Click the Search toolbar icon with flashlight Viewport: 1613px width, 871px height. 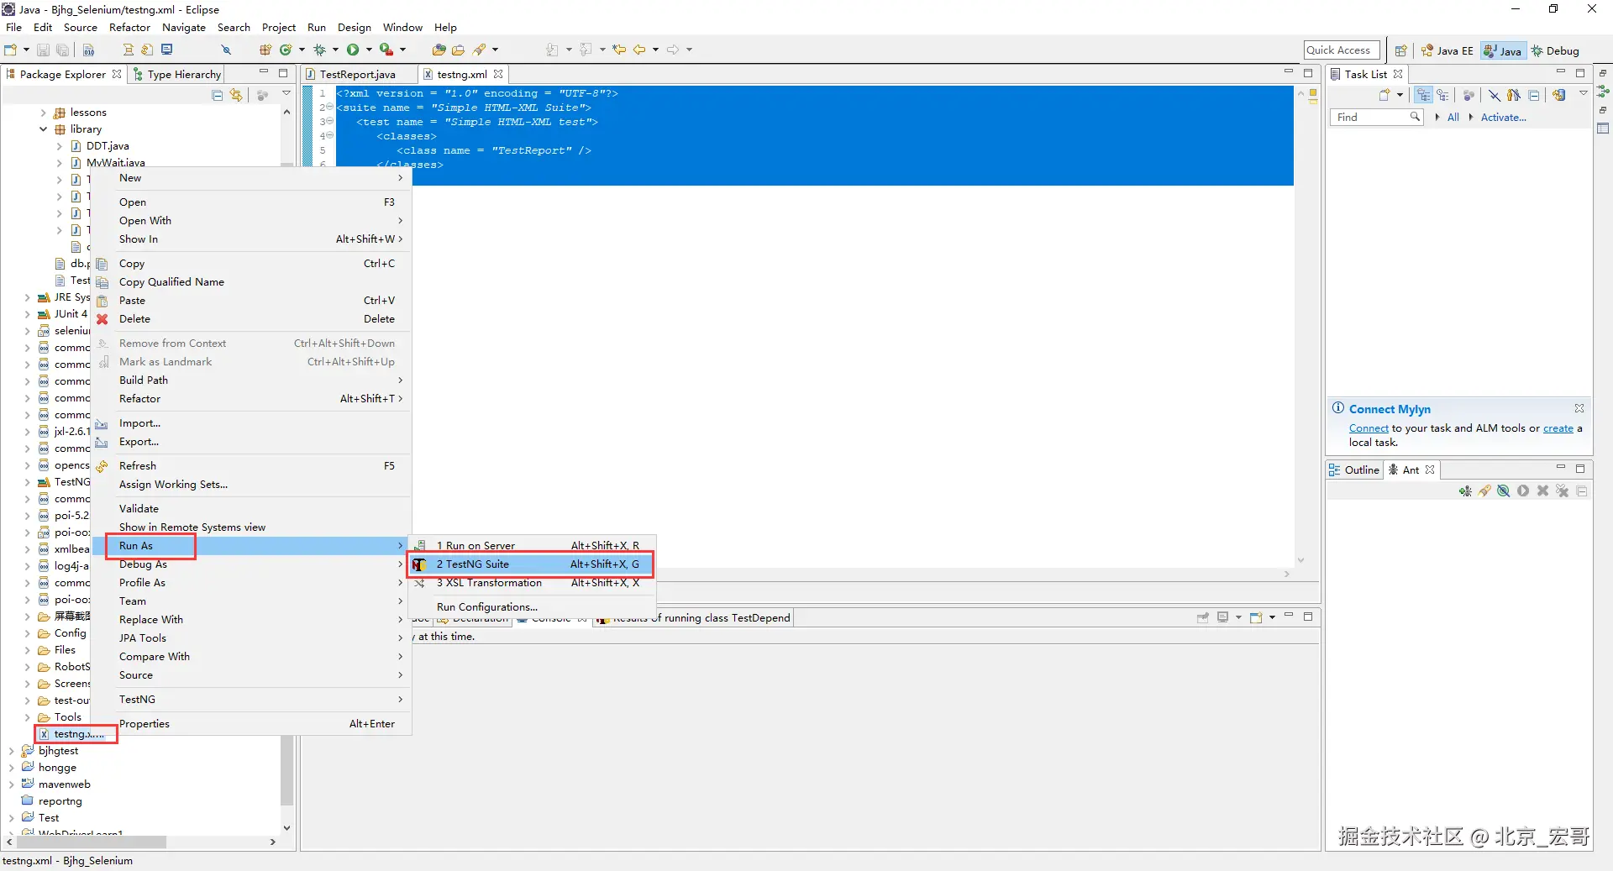pyautogui.click(x=480, y=50)
